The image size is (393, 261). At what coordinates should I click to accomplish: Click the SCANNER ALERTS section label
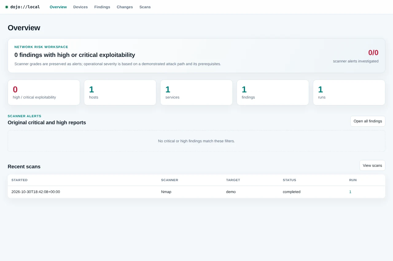click(25, 116)
